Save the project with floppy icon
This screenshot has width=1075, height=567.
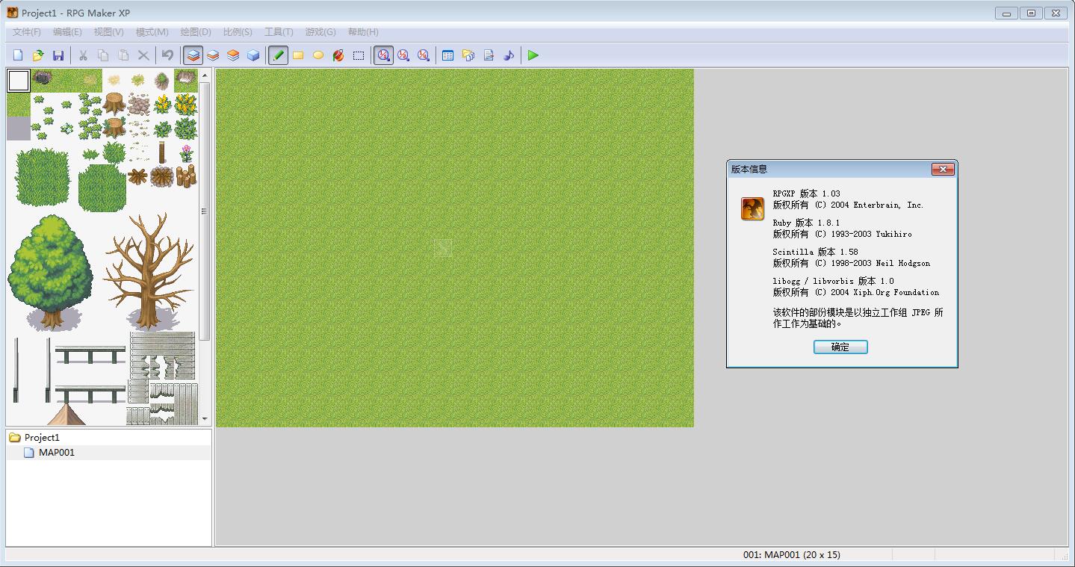coord(58,55)
